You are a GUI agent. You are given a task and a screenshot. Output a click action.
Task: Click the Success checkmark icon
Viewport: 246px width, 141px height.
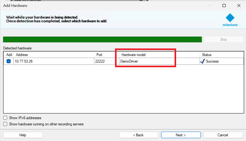202,61
